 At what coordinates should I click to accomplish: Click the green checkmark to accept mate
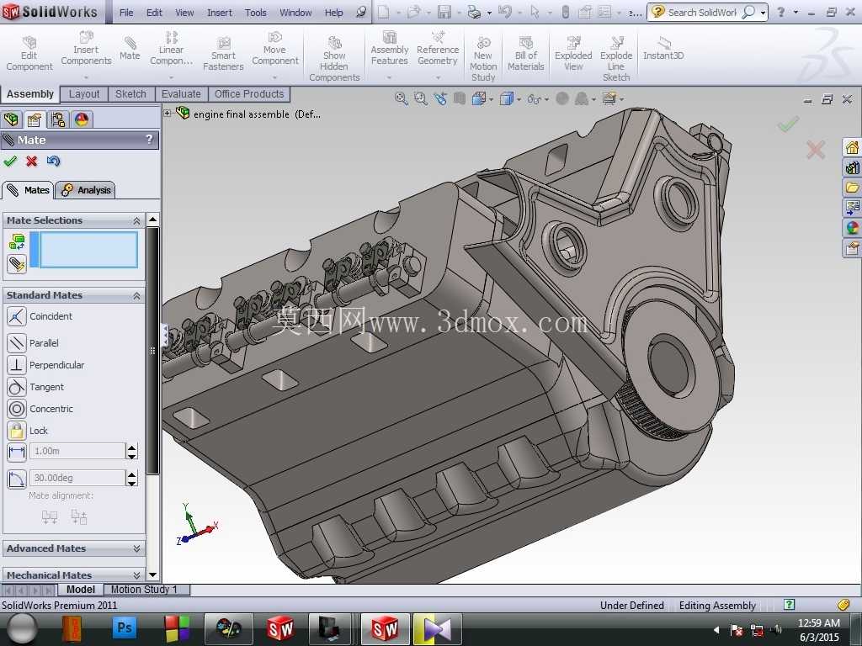(10, 161)
